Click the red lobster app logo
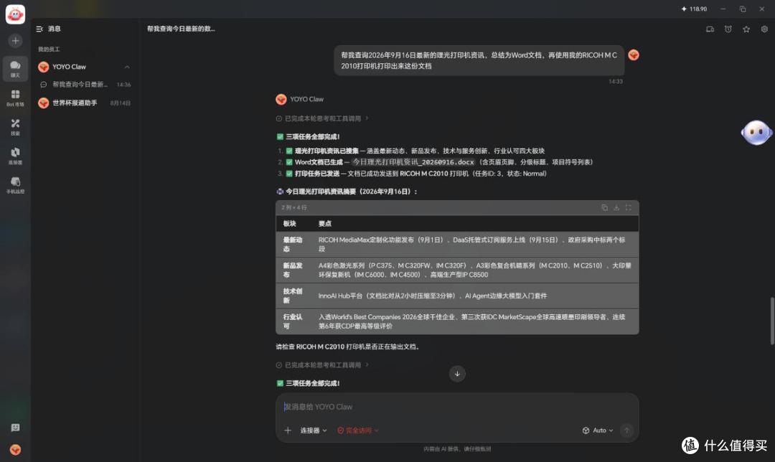Image resolution: width=775 pixels, height=462 pixels. pos(15,14)
